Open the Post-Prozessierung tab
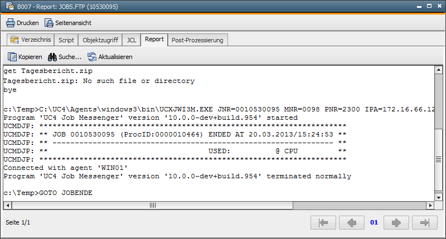 tap(198, 40)
